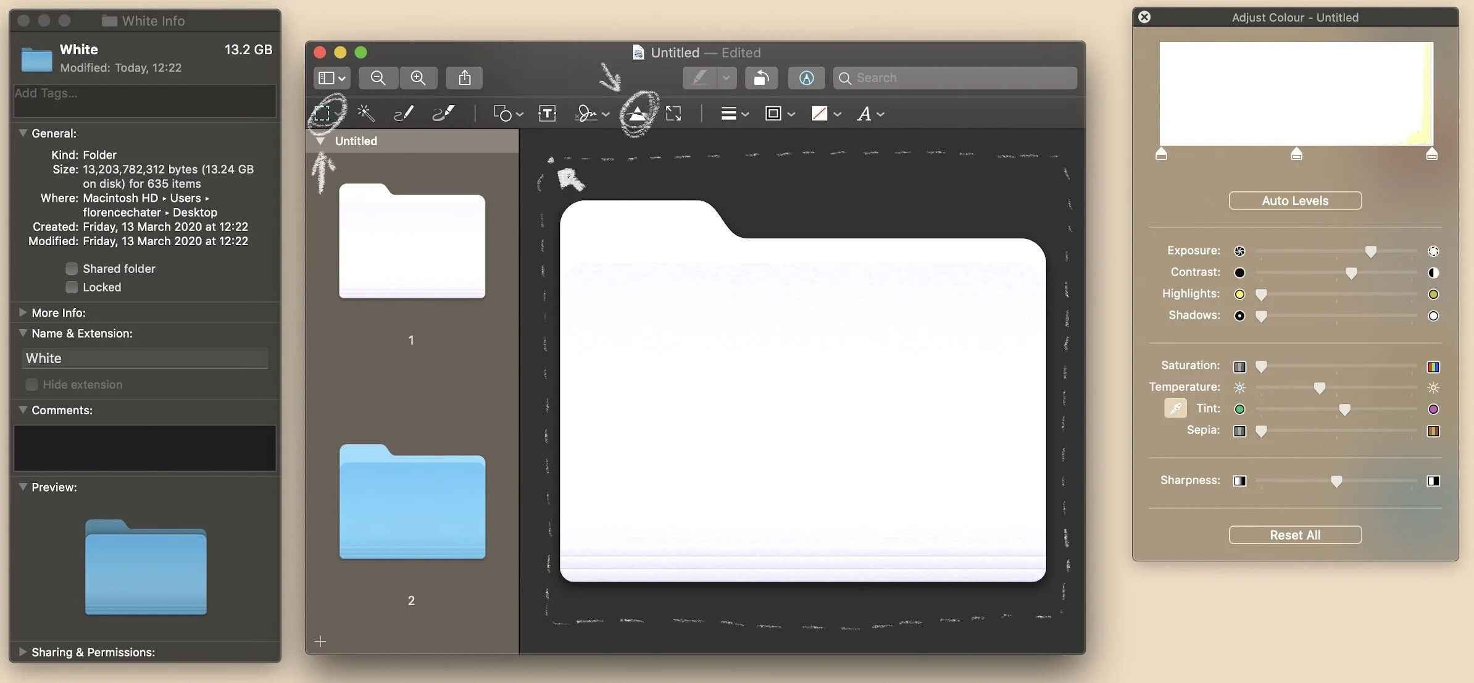Click the Share button in Preview toolbar
Image resolution: width=1474 pixels, height=683 pixels.
464,78
